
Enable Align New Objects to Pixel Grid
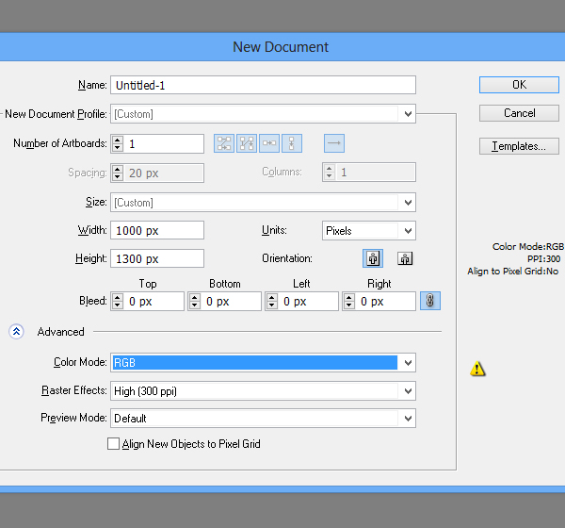point(114,443)
